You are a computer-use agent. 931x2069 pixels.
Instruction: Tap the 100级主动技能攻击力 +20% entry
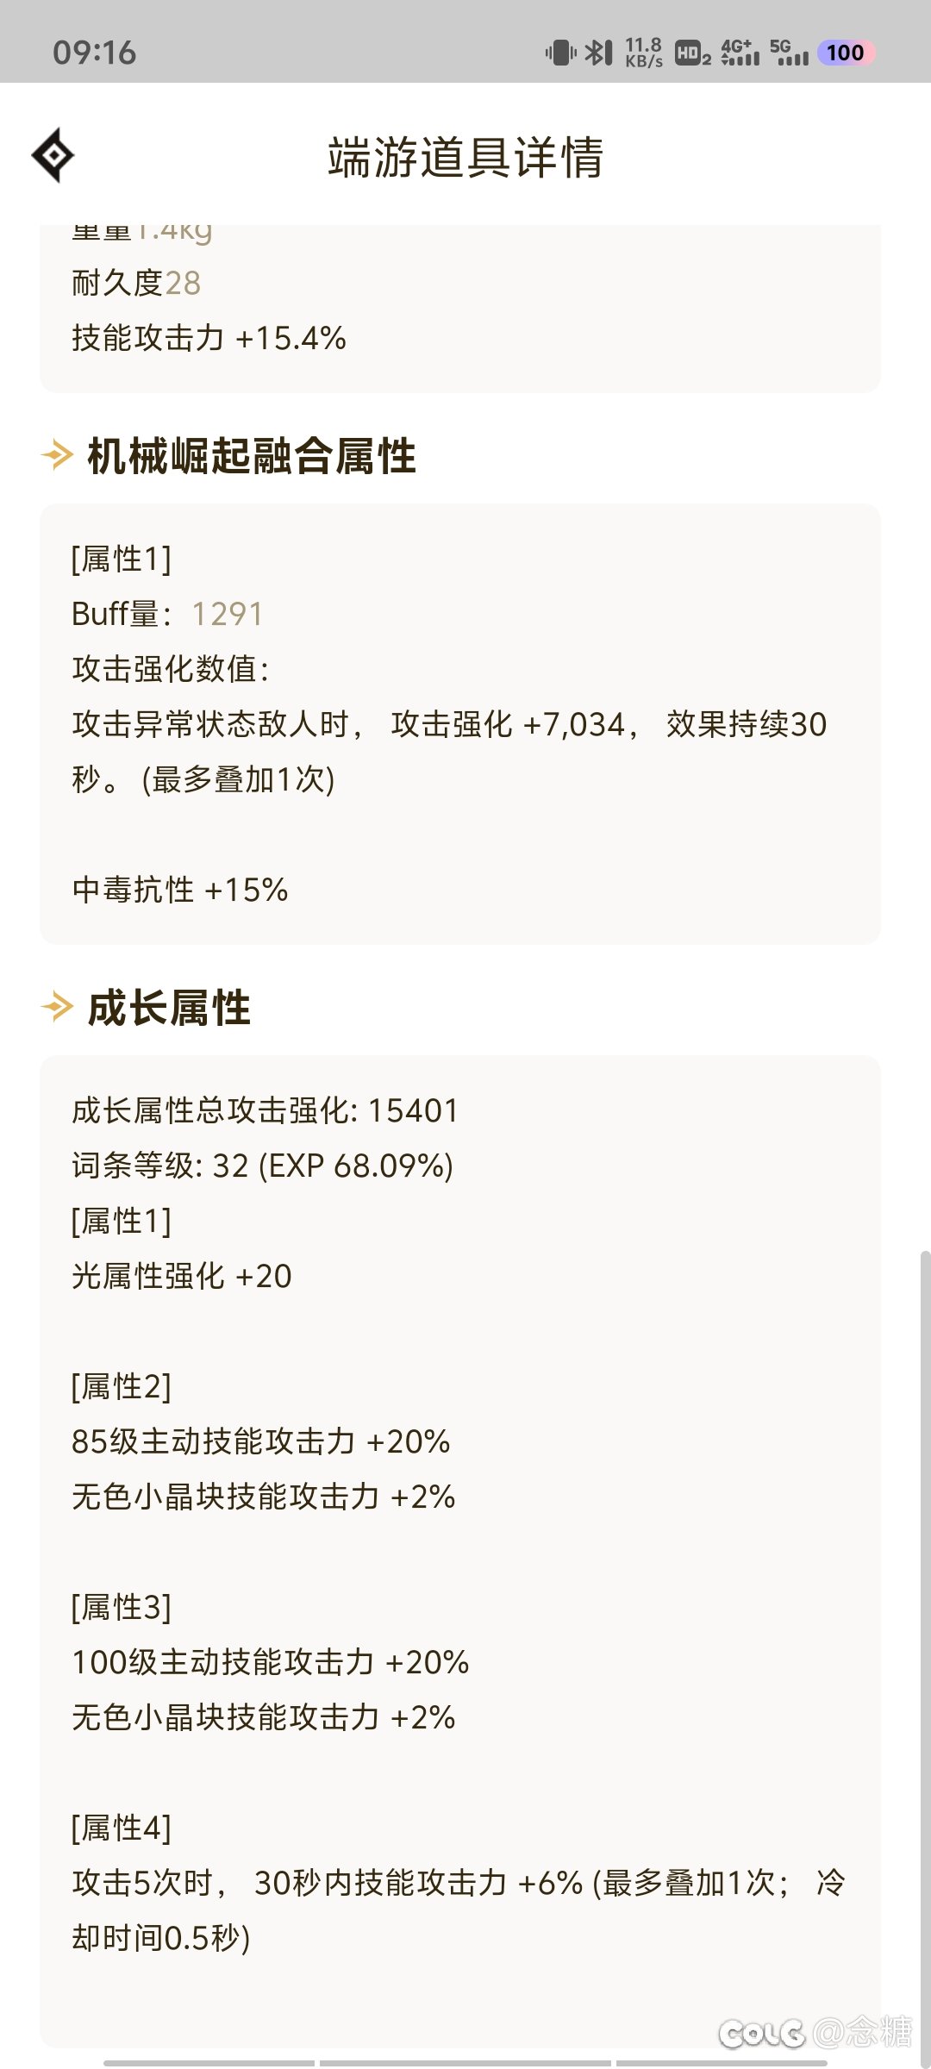pos(271,1662)
